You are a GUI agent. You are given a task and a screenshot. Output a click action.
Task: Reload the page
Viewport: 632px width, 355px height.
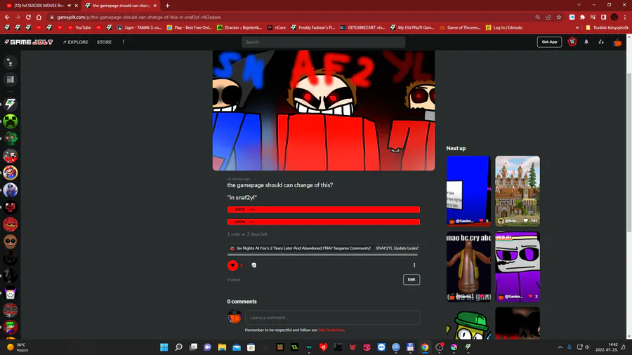pos(28,17)
